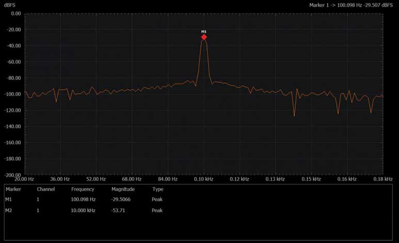Click the dBFS unit label above the graph
The height and width of the screenshot is (243, 399).
click(10, 4)
